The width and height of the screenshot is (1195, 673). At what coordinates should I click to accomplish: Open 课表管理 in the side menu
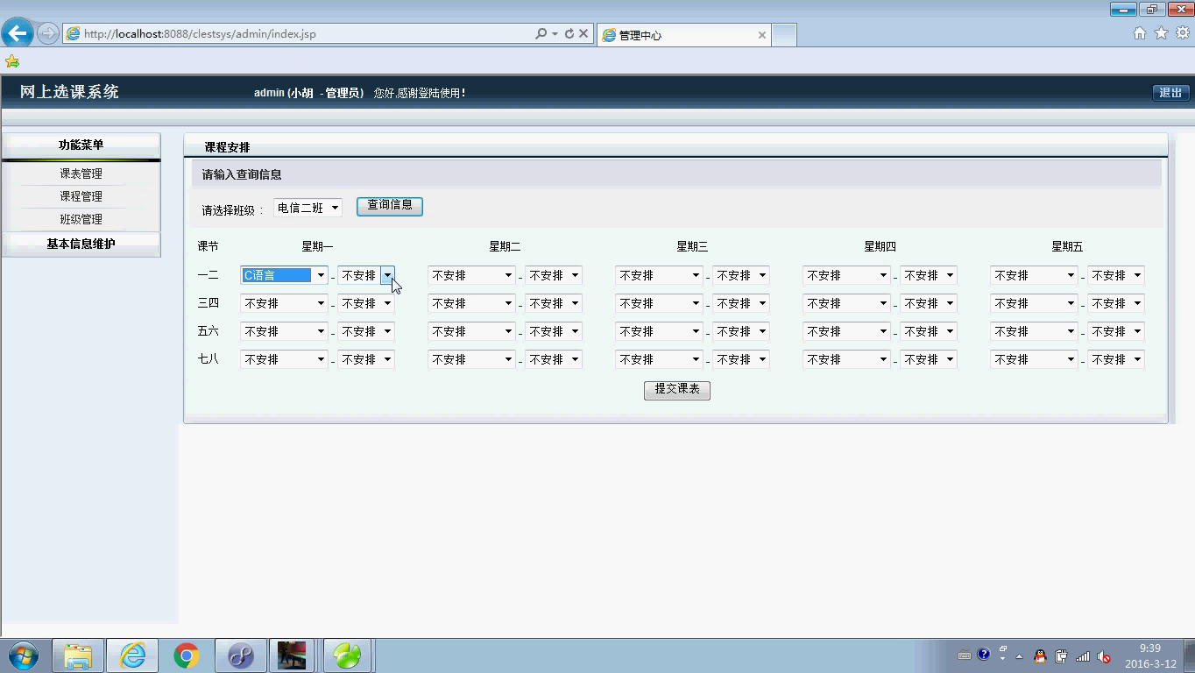click(81, 174)
